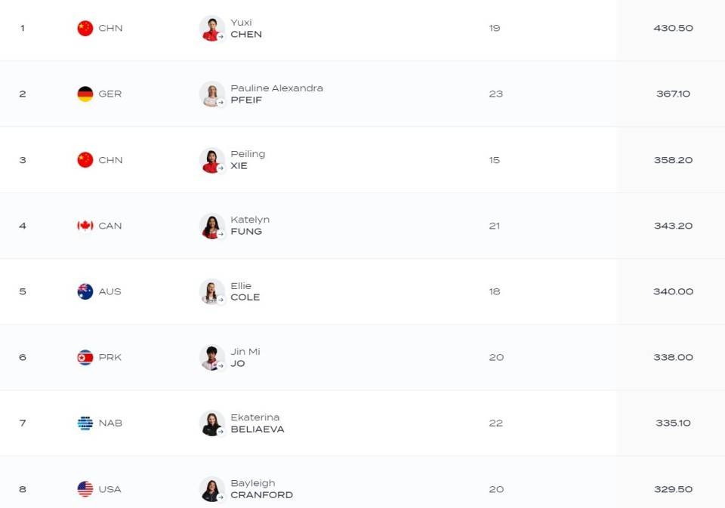Viewport: 725px width, 508px height.
Task: Open the Bayleigh CRANFORD athlete link
Action: click(262, 489)
